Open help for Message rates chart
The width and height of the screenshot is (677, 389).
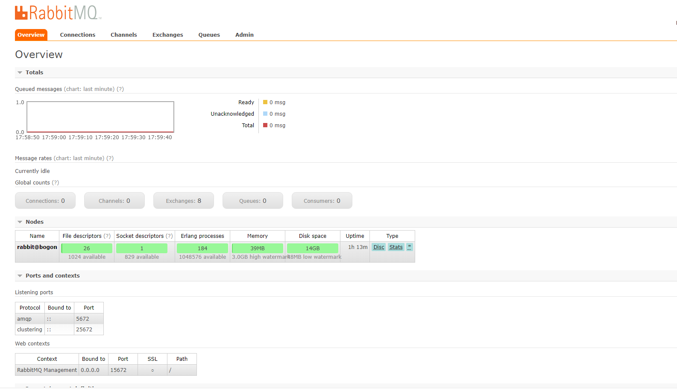110,158
